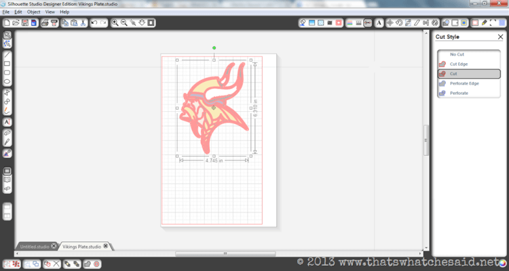Select the Rectangle drawing tool
Viewport: 509px width, 271px height.
pyautogui.click(x=7, y=64)
